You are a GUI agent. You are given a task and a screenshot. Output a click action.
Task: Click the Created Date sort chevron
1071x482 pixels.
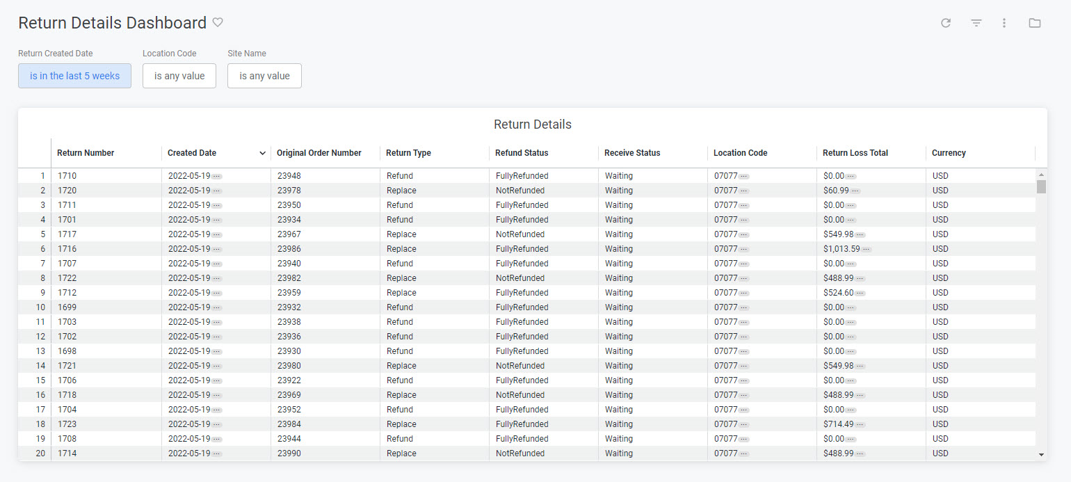263,153
